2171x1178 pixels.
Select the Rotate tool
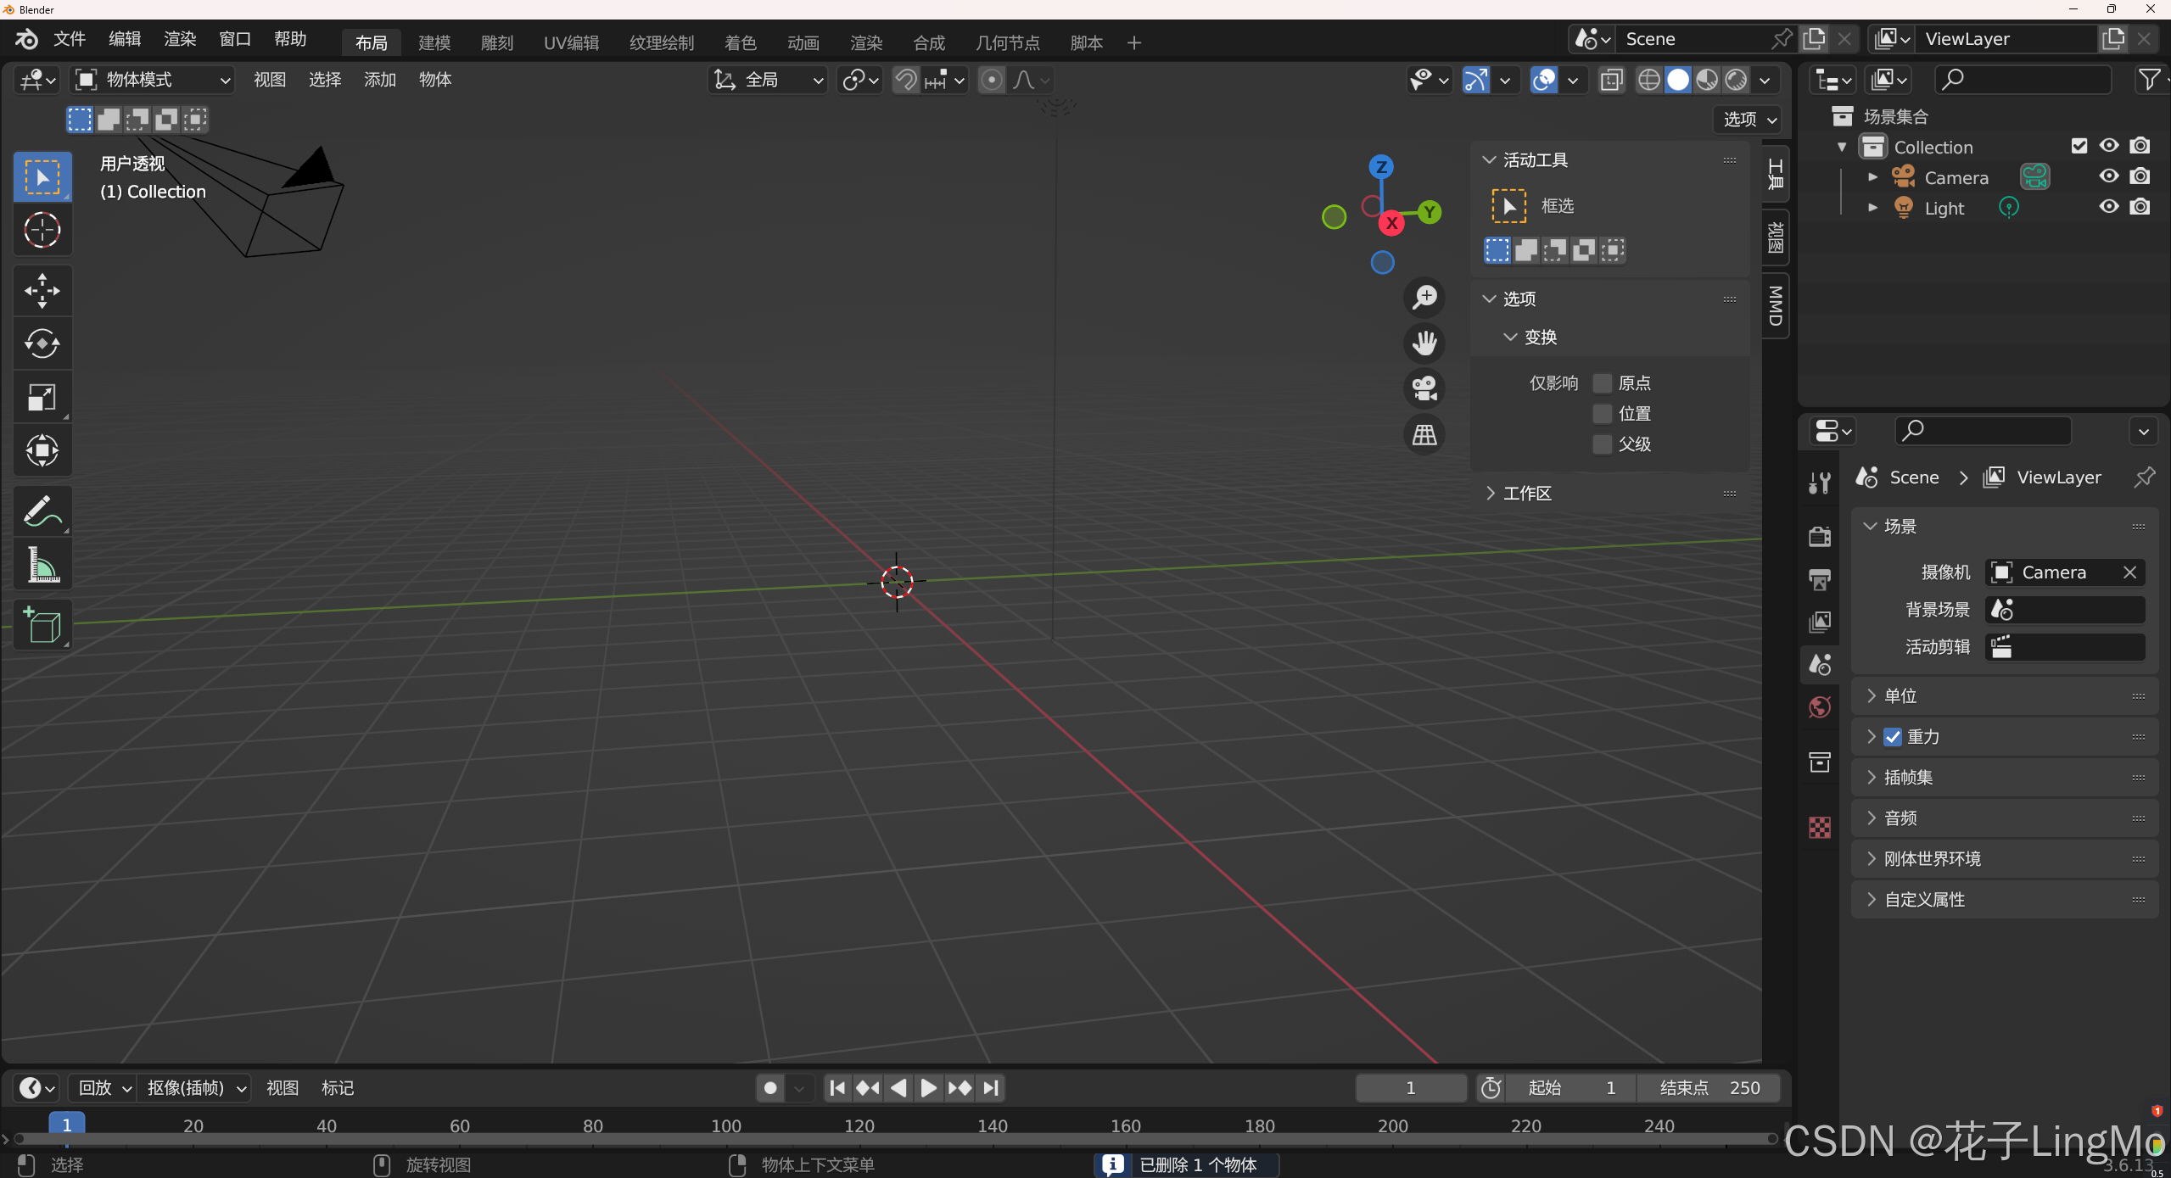pyautogui.click(x=42, y=344)
